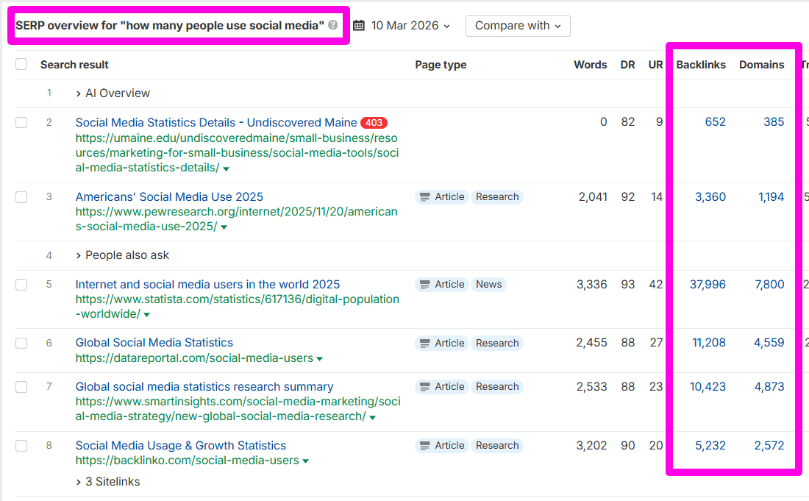Check the box for Social Media Statistics Details result
Image resolution: width=809 pixels, height=501 pixels.
[x=21, y=122]
